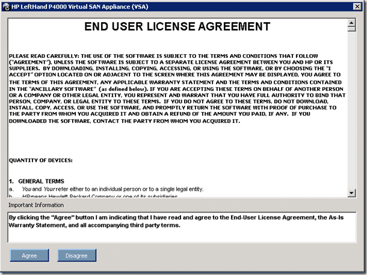Click the window title text 'HP LeftHand P4000'
The height and width of the screenshot is (275, 367).
pos(79,7)
